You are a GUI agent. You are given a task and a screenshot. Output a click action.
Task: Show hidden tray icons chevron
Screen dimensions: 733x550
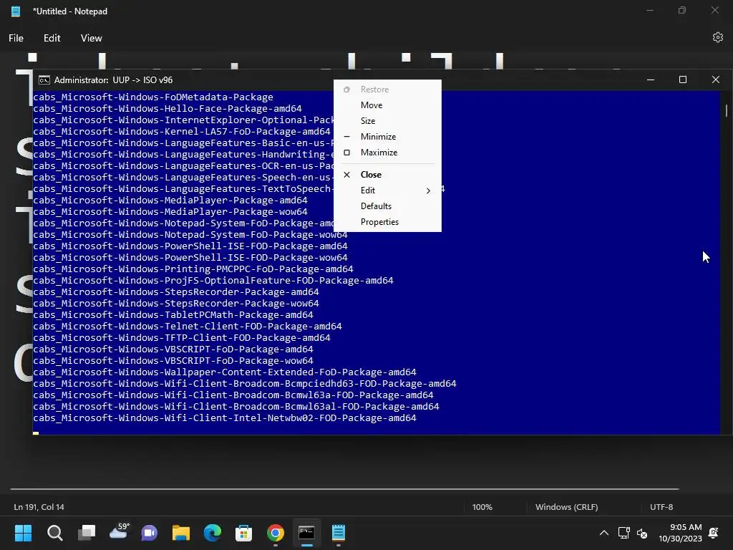coord(604,533)
